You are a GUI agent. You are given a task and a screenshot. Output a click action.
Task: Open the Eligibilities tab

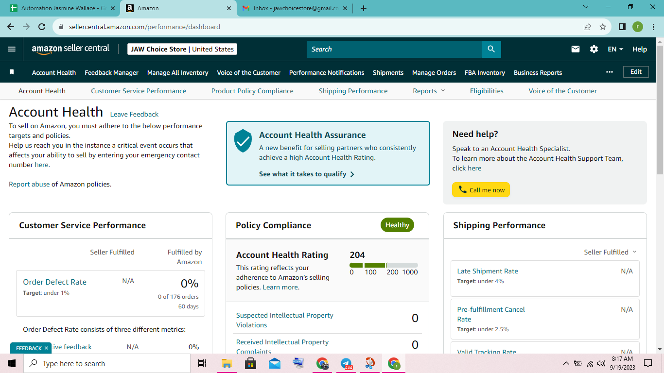tap(487, 91)
